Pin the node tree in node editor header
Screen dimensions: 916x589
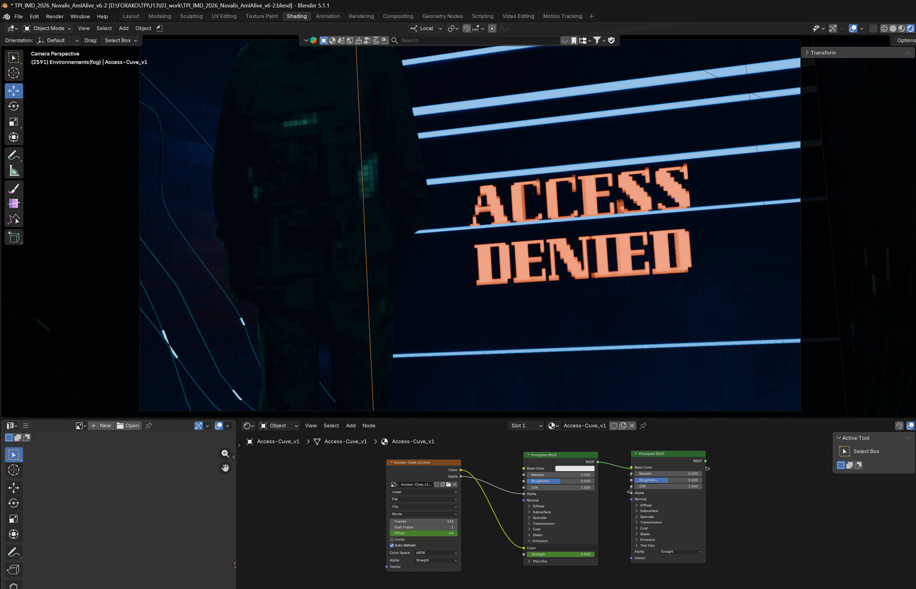coord(643,425)
